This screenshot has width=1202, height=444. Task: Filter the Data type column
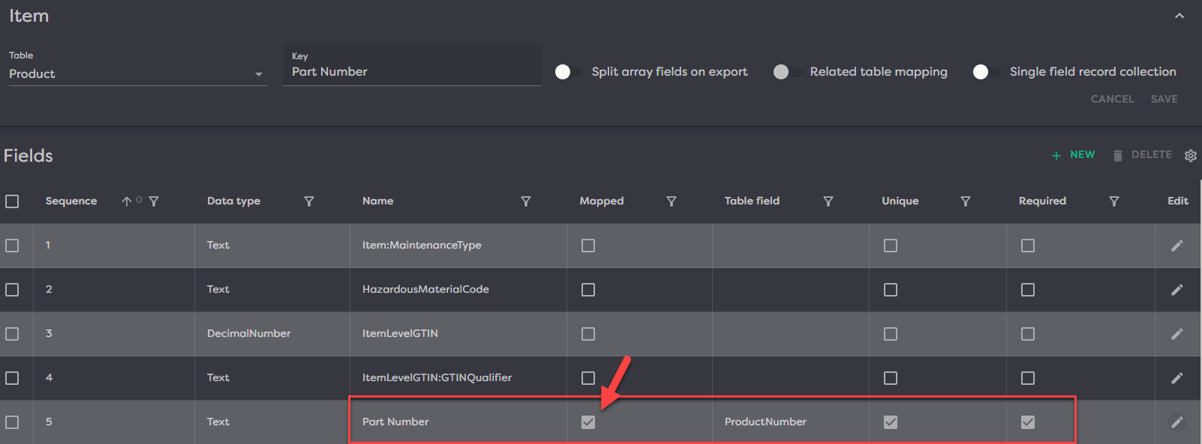coord(309,201)
